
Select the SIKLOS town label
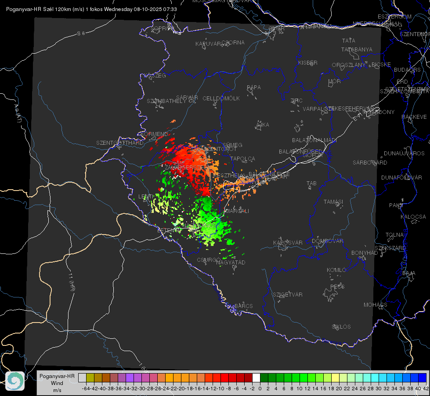(x=341, y=327)
